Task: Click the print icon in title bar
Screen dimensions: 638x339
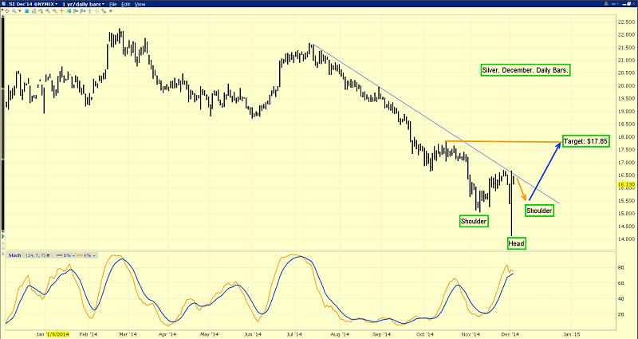Action: (x=606, y=4)
